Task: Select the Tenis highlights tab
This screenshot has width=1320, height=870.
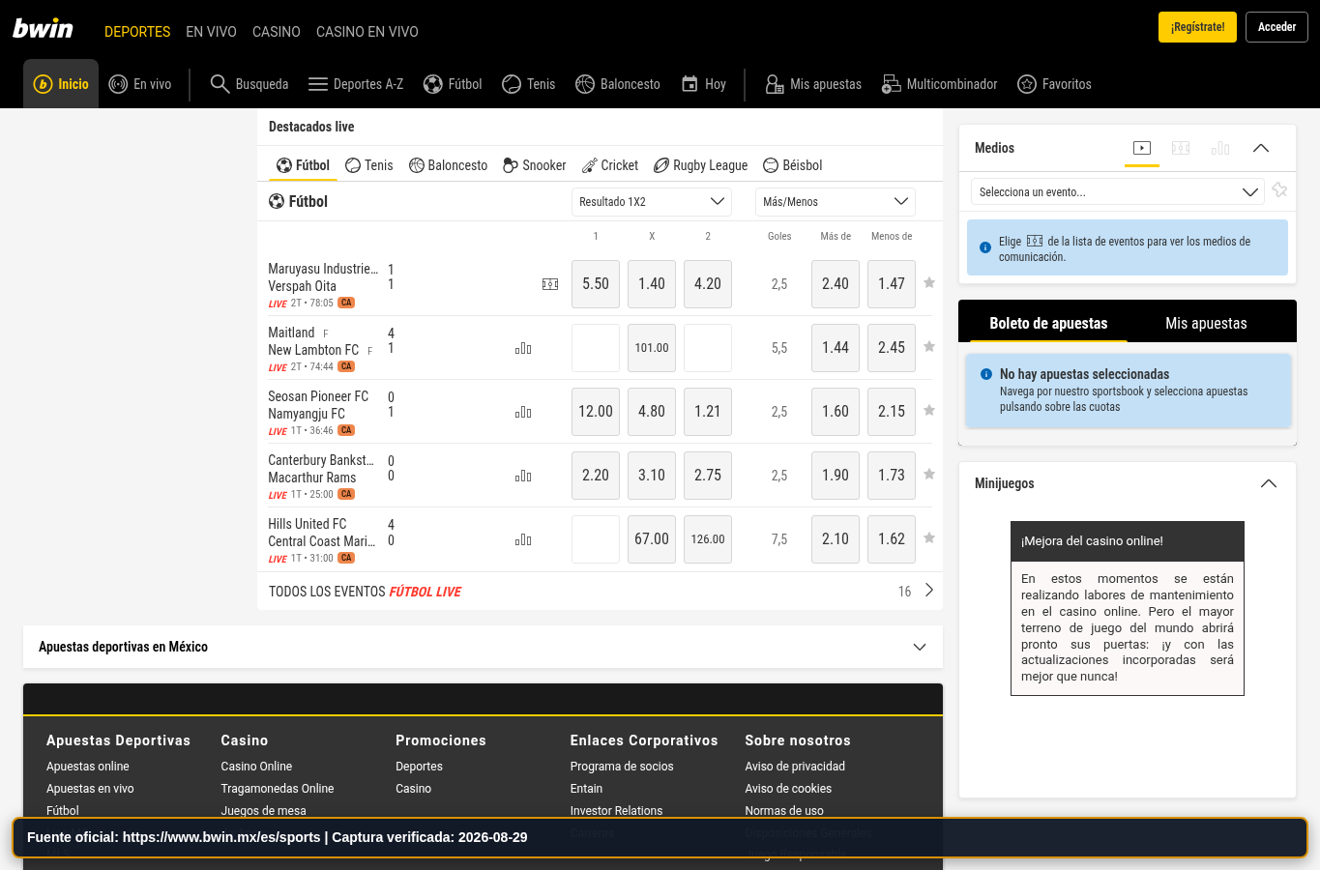Action: (369, 165)
